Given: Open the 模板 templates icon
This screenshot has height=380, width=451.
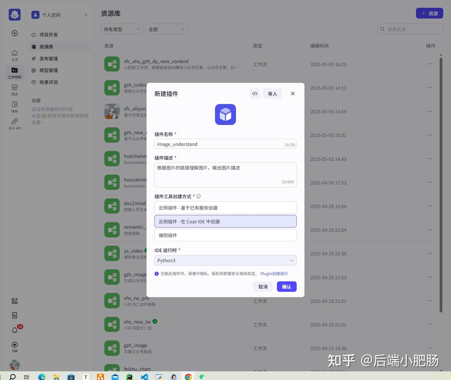Looking at the screenshot, I should 15,107.
